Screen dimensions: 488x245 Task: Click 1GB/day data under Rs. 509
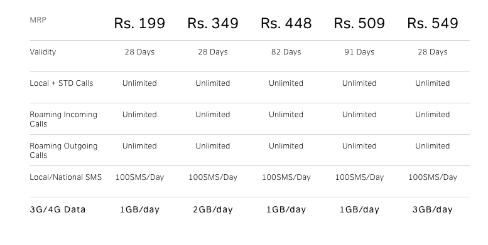pyautogui.click(x=359, y=210)
